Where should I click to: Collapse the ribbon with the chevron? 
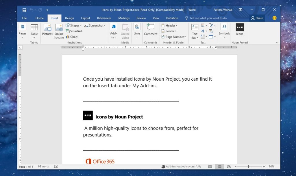[276, 42]
